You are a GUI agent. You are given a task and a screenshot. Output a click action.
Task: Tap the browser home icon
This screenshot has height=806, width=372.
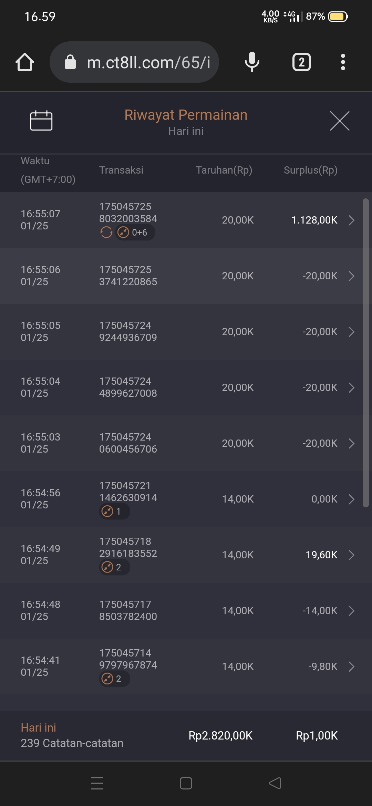click(25, 62)
